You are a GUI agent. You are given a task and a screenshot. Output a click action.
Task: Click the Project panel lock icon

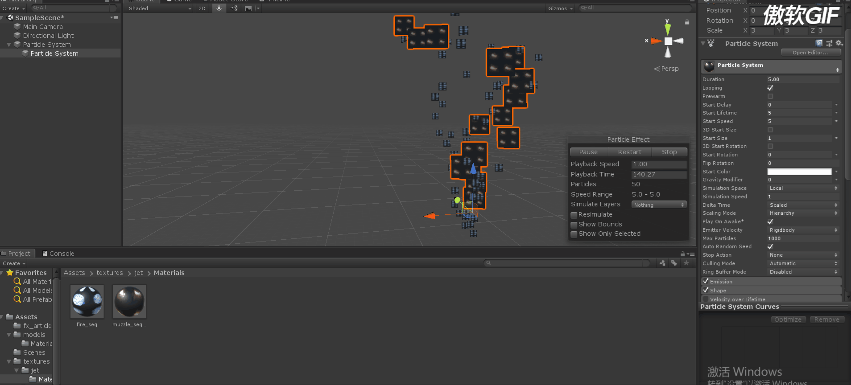683,254
